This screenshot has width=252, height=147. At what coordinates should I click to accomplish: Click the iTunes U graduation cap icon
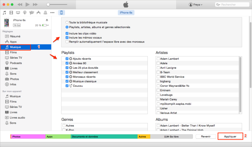[x=31, y=13]
